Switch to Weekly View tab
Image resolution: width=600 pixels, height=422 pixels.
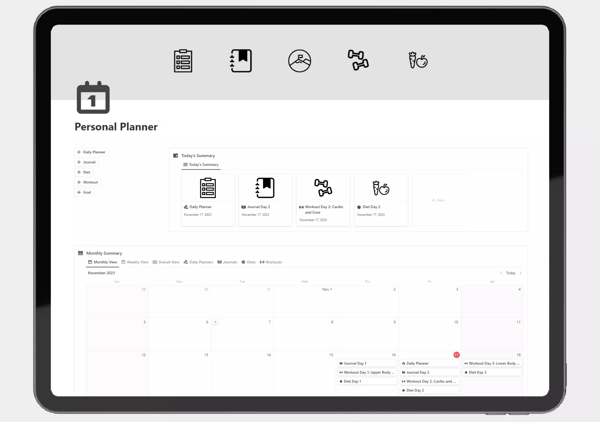coord(137,262)
